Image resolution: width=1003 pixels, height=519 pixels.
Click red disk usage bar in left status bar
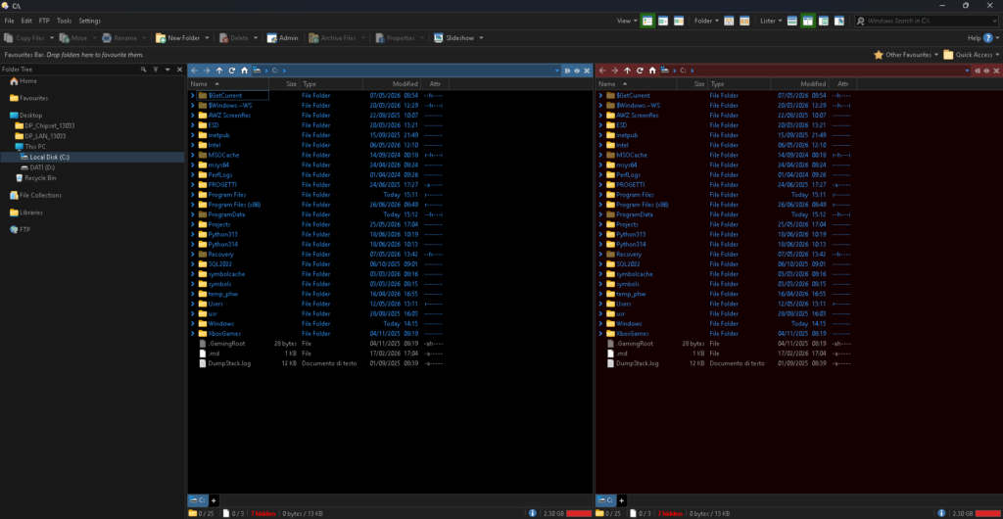point(579,513)
